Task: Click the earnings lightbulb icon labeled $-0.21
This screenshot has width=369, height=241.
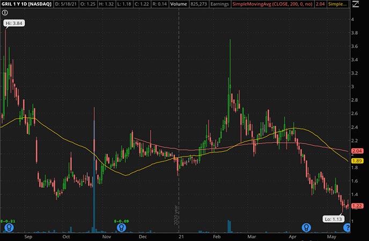Action: (x=9, y=228)
